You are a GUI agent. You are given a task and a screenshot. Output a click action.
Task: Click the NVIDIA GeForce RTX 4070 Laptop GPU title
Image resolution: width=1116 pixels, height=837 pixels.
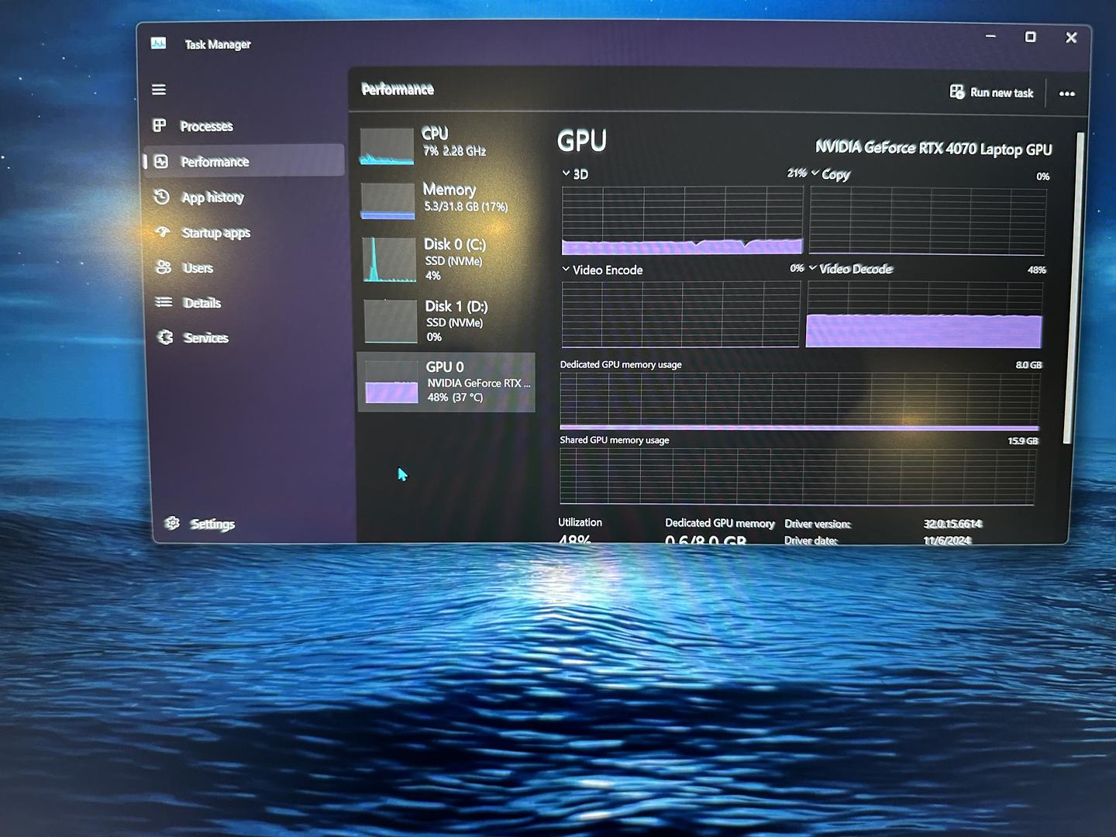click(x=934, y=148)
